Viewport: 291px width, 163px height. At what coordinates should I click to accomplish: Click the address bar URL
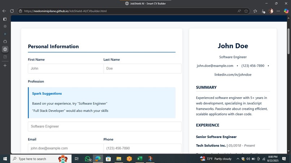(65, 11)
